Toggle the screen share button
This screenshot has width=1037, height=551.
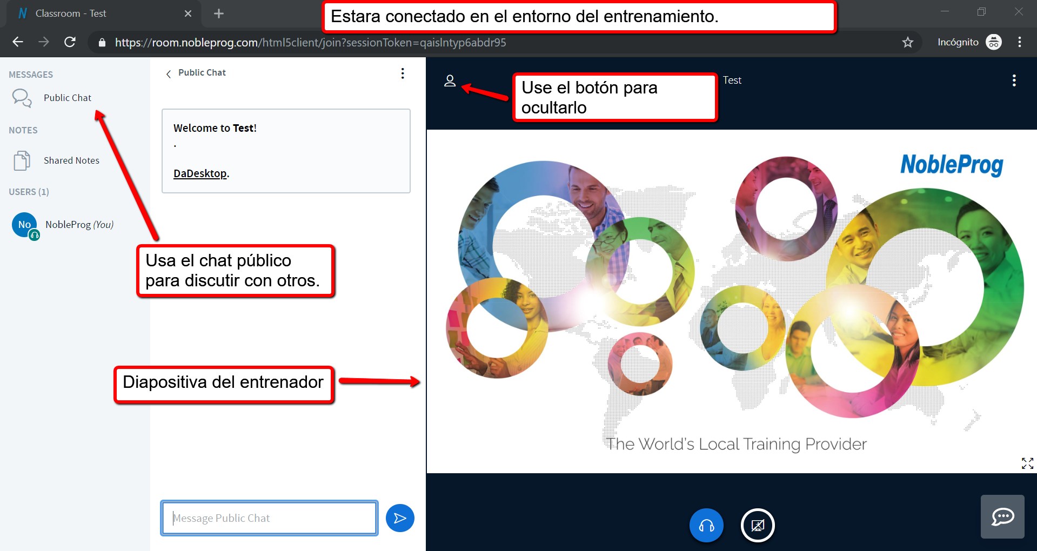[758, 525]
